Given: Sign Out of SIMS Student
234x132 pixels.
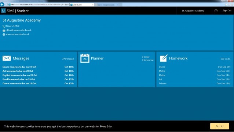Looking at the screenshot, I should 227,11.
